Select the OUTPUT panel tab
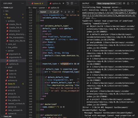138x118 pixels. (86, 3)
